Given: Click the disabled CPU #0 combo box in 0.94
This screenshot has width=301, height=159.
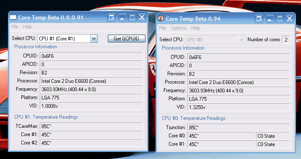Looking at the screenshot, I should pyautogui.click(x=215, y=40).
